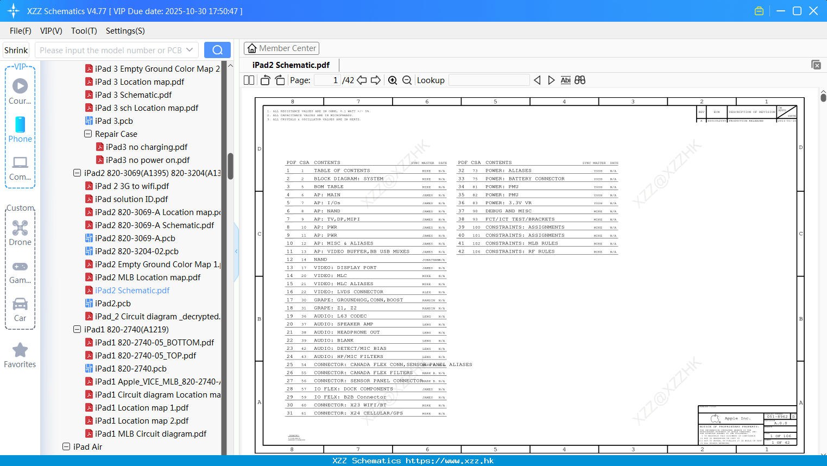This screenshot has height=466, width=827.
Task: Open iPad 2 3G to wifi.pdf
Action: pyautogui.click(x=127, y=186)
